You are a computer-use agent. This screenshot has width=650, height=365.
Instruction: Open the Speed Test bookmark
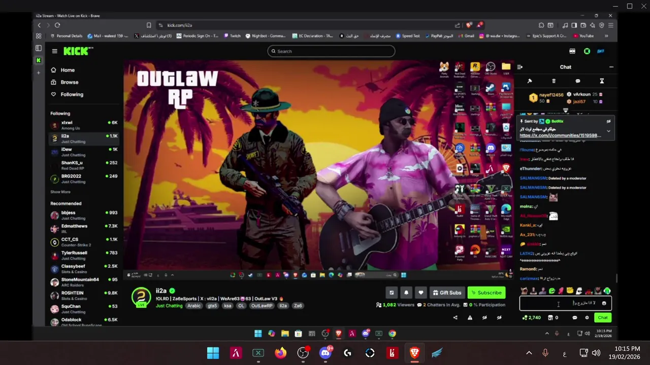tap(407, 36)
